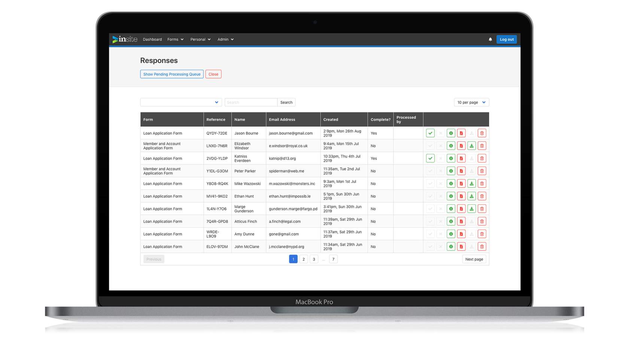Open info for Jason Bourne's response
This screenshot has height=345, width=629.
point(451,133)
